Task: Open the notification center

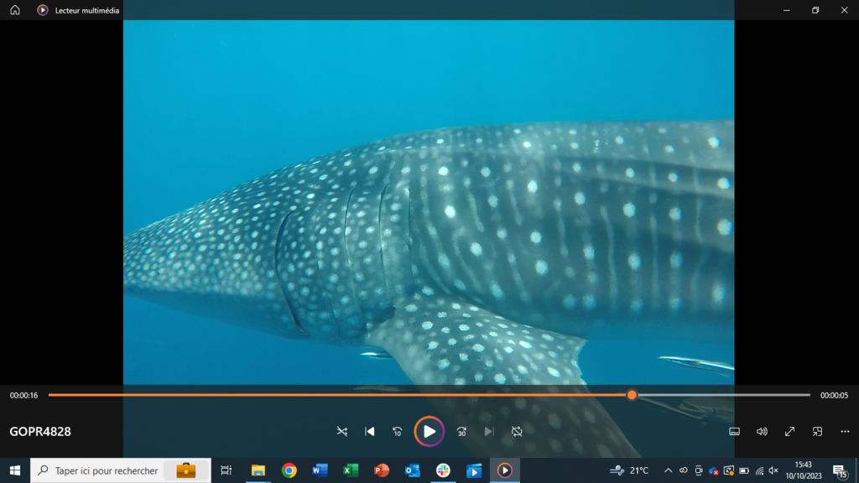Action: [839, 470]
